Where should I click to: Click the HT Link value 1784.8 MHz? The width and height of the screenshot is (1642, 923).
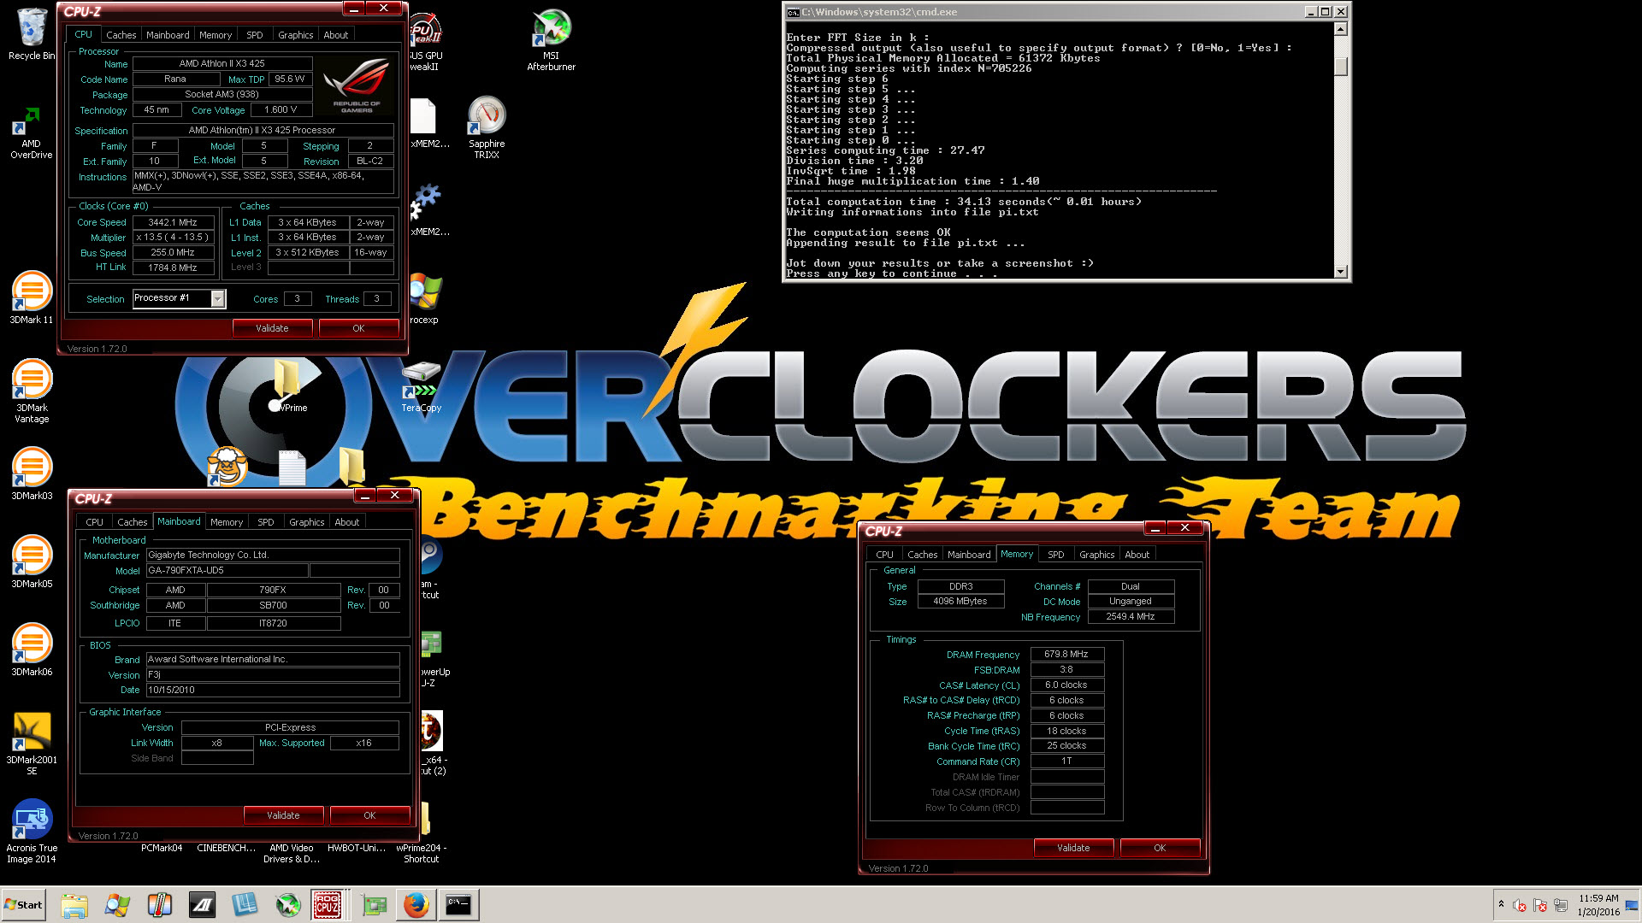coord(173,268)
